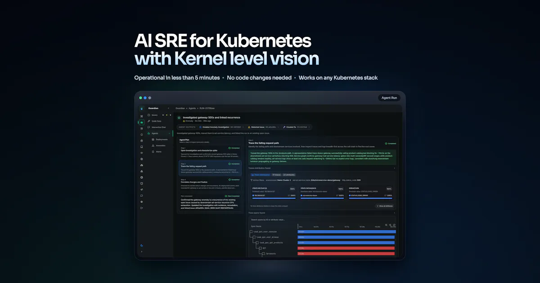Click the red /products span timeline bar

tap(346, 253)
